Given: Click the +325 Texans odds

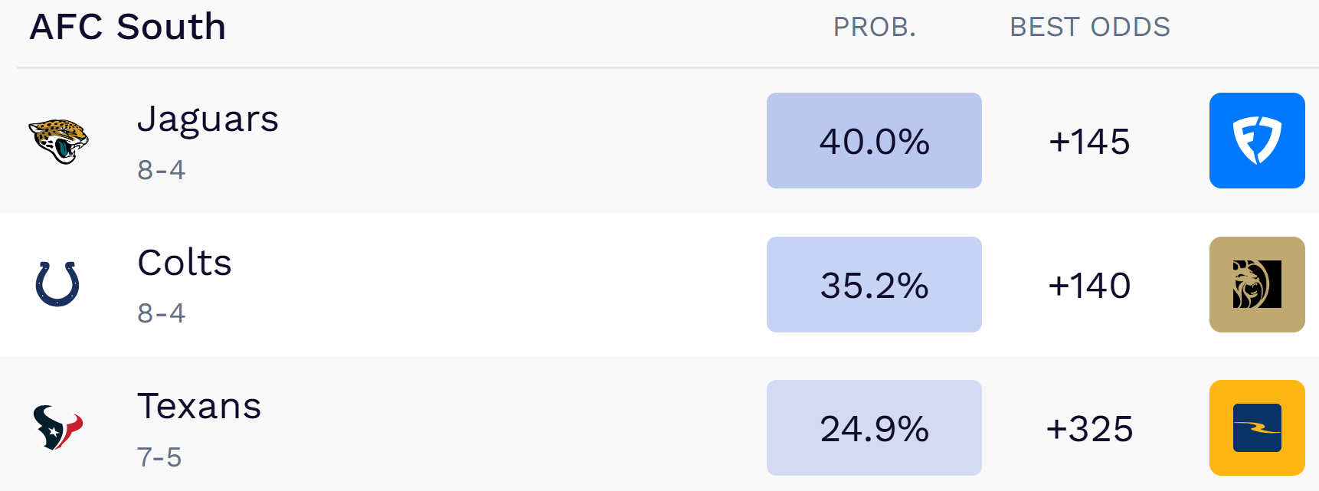Looking at the screenshot, I should point(1089,429).
